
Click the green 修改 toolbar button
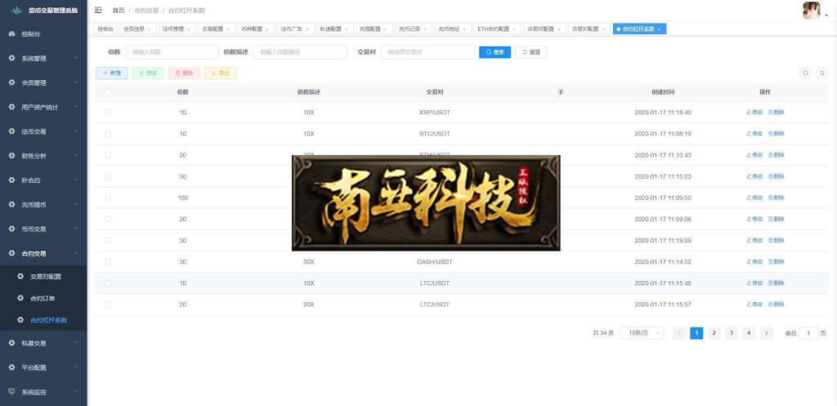[x=148, y=73]
